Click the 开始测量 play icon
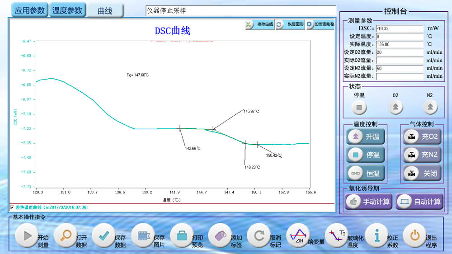 pyautogui.click(x=27, y=235)
